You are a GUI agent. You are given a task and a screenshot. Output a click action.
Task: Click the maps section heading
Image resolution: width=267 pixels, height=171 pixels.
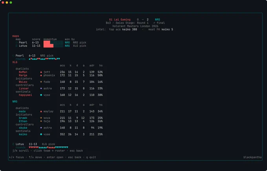coord(15,36)
